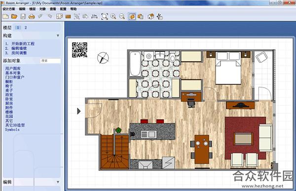
Task: Click the greyed group objects toolbar icon
Action: pos(76,17)
